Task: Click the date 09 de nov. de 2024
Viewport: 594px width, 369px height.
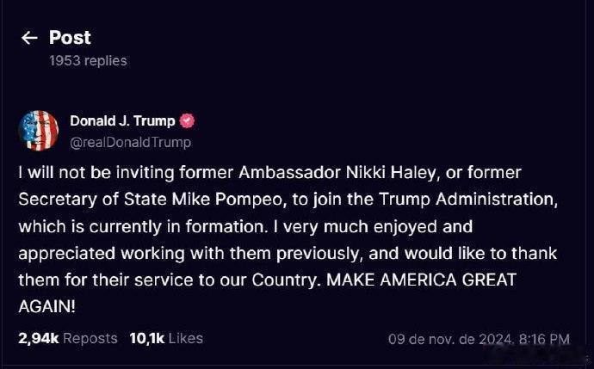Action: 450,339
